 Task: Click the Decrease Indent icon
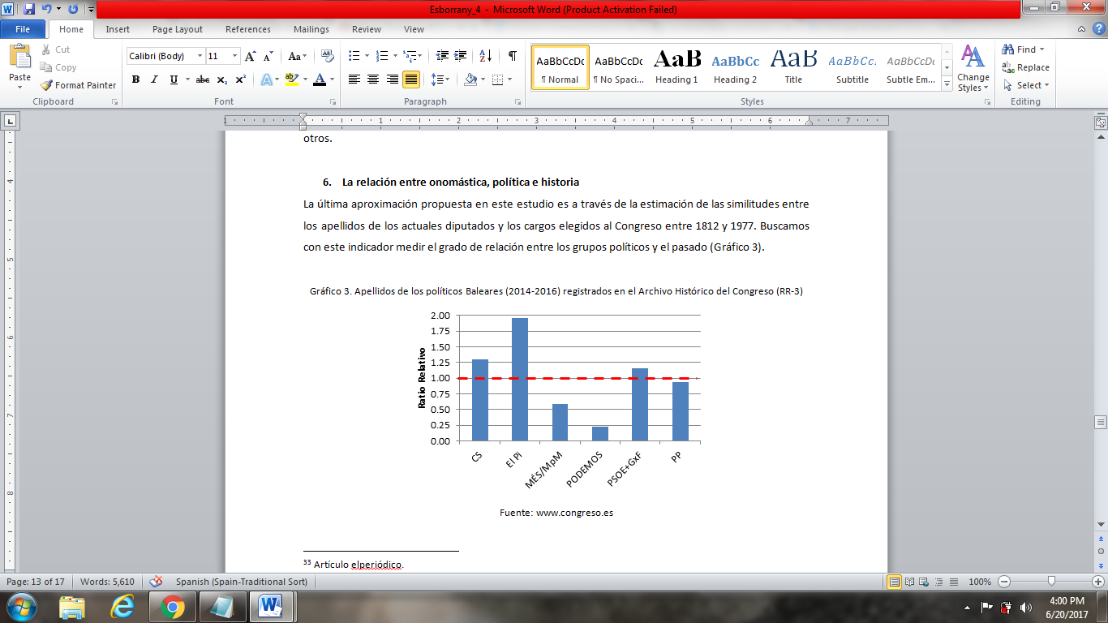tap(441, 56)
